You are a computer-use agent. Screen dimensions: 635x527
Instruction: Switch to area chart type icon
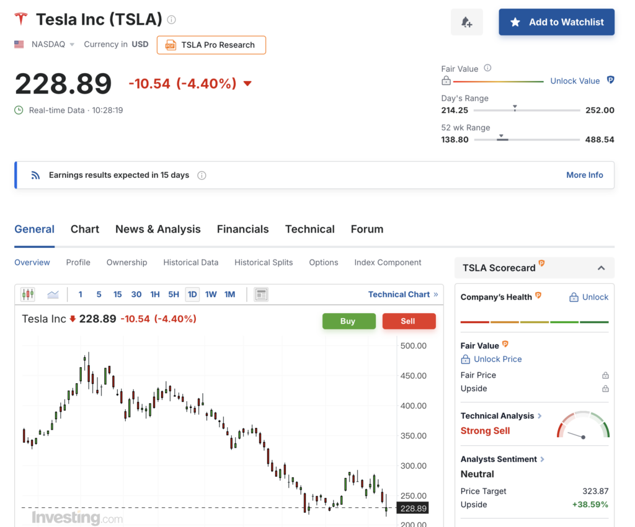(x=53, y=294)
